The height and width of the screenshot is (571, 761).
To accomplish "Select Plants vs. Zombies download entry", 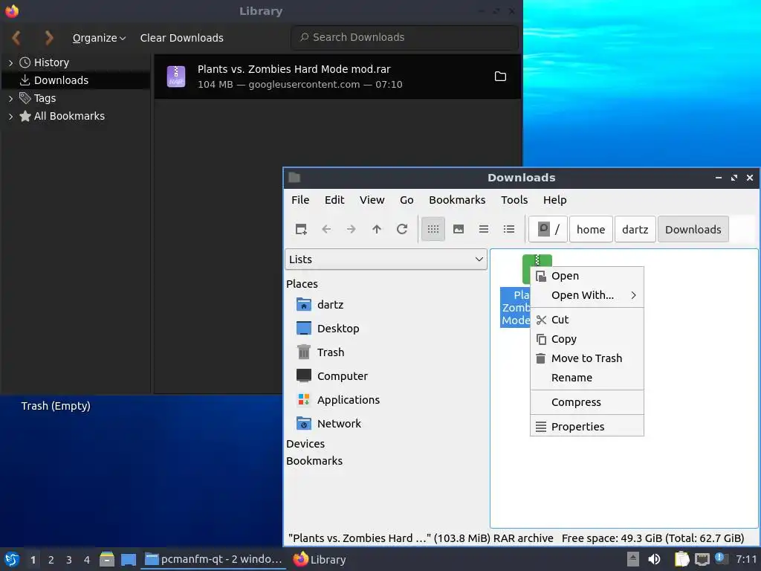I will [x=337, y=77].
